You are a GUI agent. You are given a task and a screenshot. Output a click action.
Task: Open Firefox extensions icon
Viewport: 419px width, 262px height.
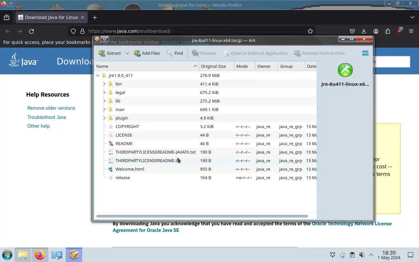(388, 31)
